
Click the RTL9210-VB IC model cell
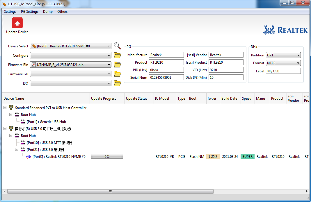(x=165, y=157)
